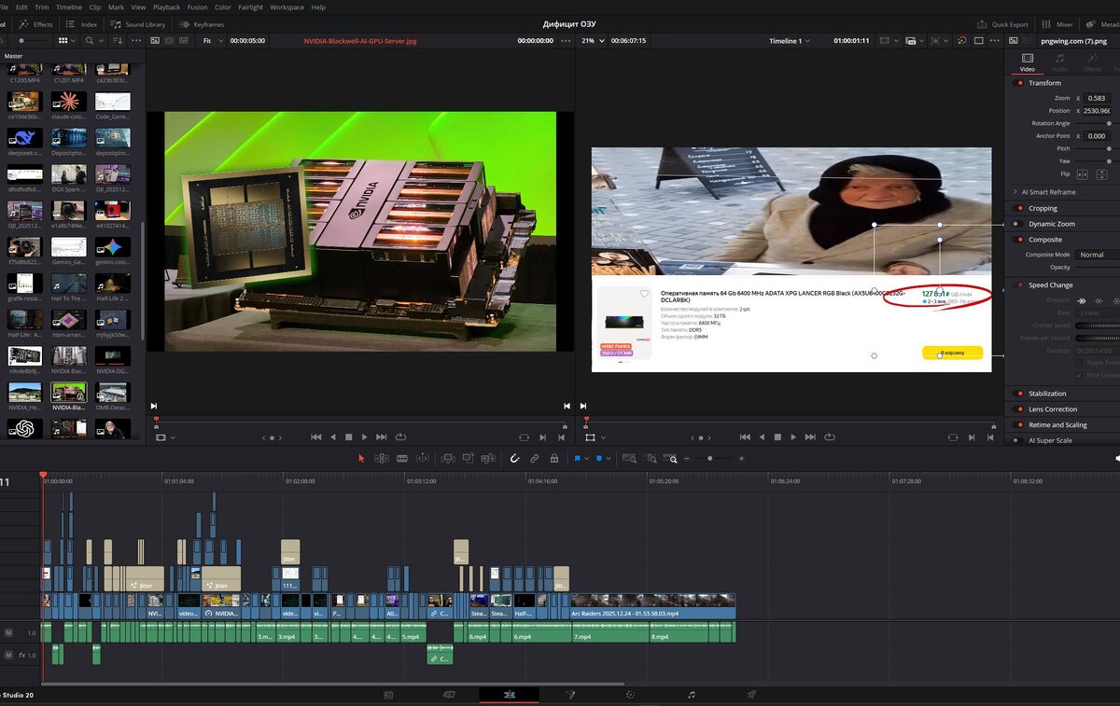Toggle the position lock padlock icon
This screenshot has width=1120, height=706.
point(554,458)
